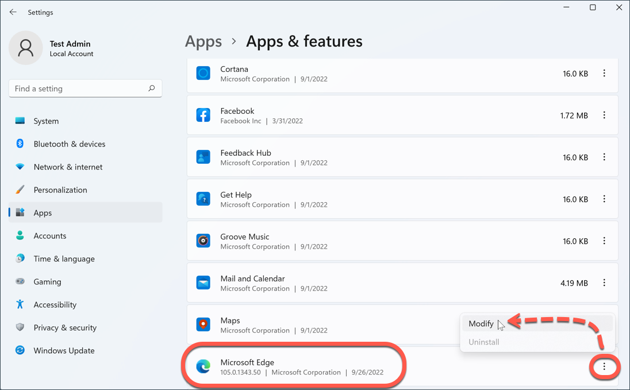The height and width of the screenshot is (390, 630).
Task: Click the 4.19 MB size of Mail and Calendar
Action: tap(574, 283)
